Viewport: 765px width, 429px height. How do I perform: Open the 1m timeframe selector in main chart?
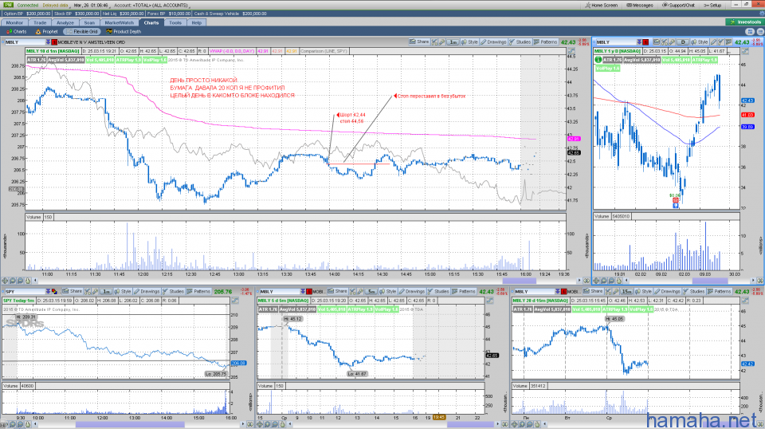pyautogui.click(x=453, y=42)
